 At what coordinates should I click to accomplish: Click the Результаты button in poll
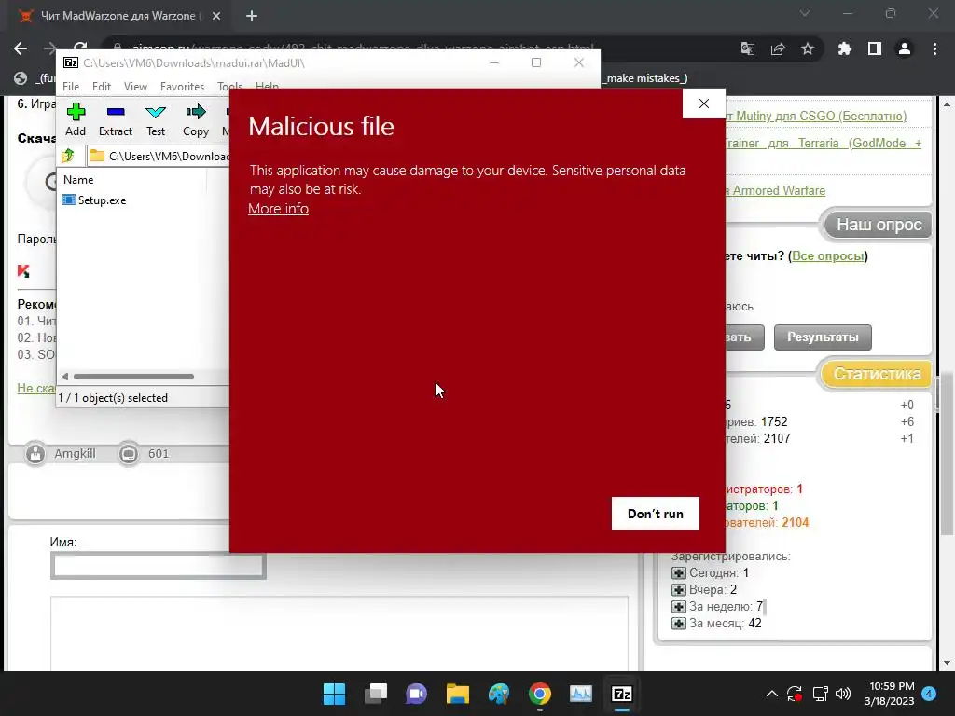point(823,337)
